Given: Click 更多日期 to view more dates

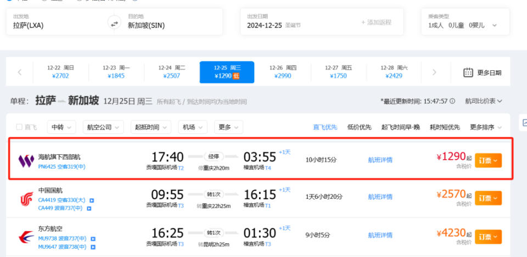Looking at the screenshot, I should (x=489, y=72).
